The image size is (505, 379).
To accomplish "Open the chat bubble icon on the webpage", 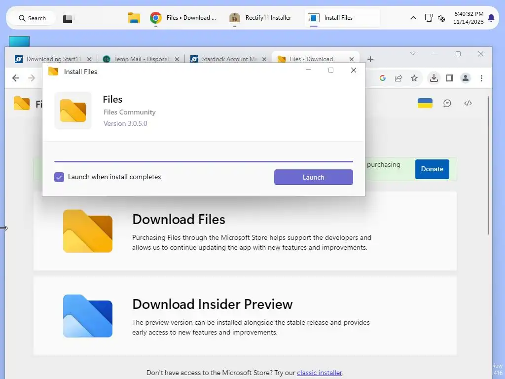I will pyautogui.click(x=447, y=103).
